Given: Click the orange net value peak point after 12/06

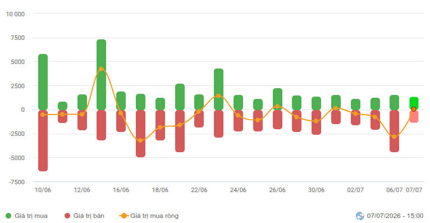Looking at the screenshot, I should tap(101, 69).
